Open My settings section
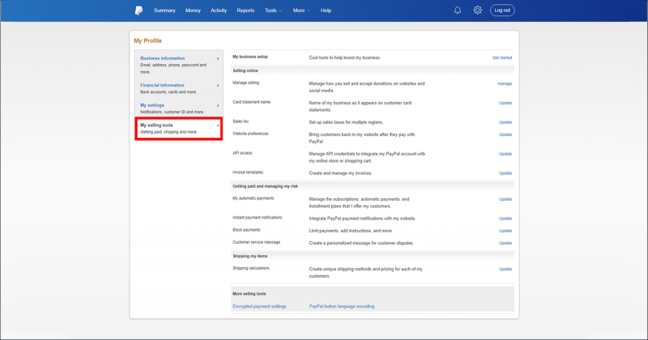 pyautogui.click(x=152, y=105)
